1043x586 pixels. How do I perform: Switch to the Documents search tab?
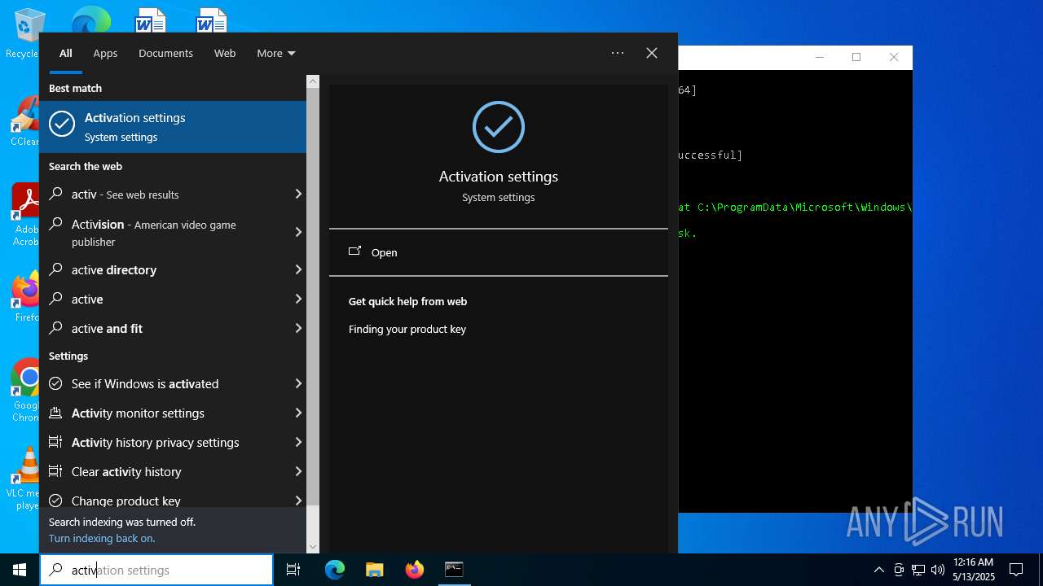[165, 53]
